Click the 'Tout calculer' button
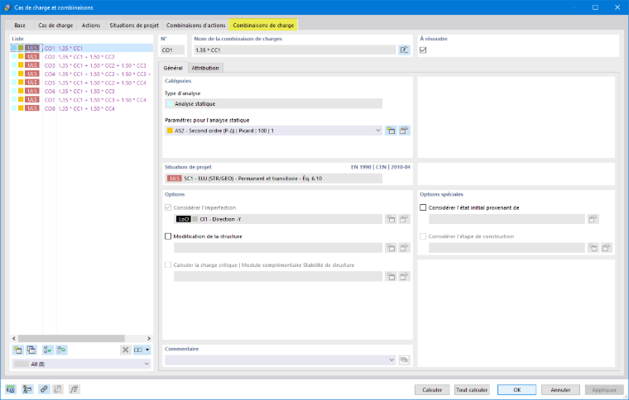The image size is (629, 400). pos(472,389)
